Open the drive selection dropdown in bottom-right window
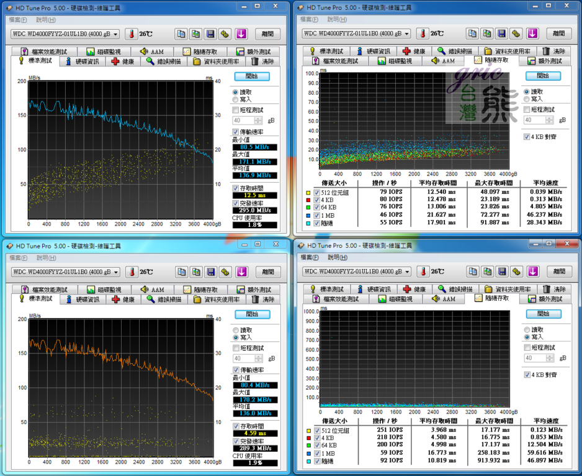Image resolution: width=582 pixels, height=476 pixels. pyautogui.click(x=407, y=271)
